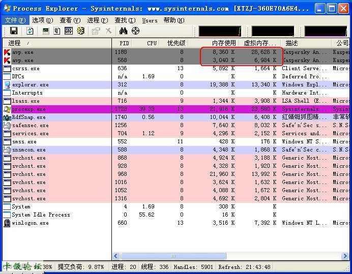This screenshot has width=352, height=274.
Task: Click the Refresh: 21:43:48 status entry
Action: [x=245, y=267]
